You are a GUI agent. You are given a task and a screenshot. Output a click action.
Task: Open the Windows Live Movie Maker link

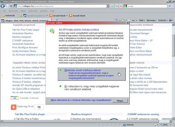tap(141, 51)
